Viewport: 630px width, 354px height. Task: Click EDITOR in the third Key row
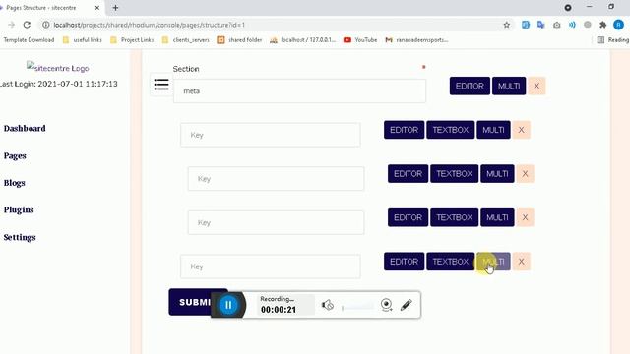click(x=408, y=217)
